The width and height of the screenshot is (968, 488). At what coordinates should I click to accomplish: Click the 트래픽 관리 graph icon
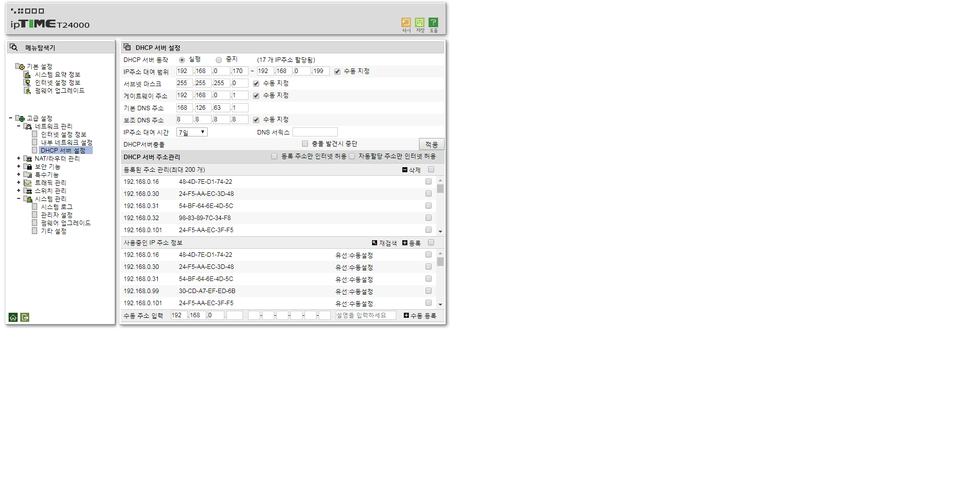click(x=28, y=183)
